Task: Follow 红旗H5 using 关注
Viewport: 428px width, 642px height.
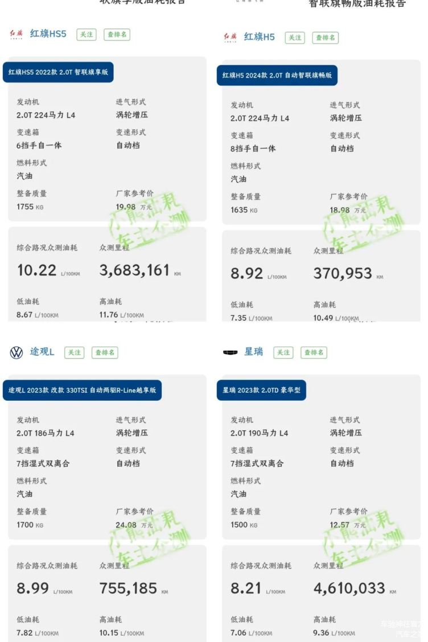Action: (295, 38)
